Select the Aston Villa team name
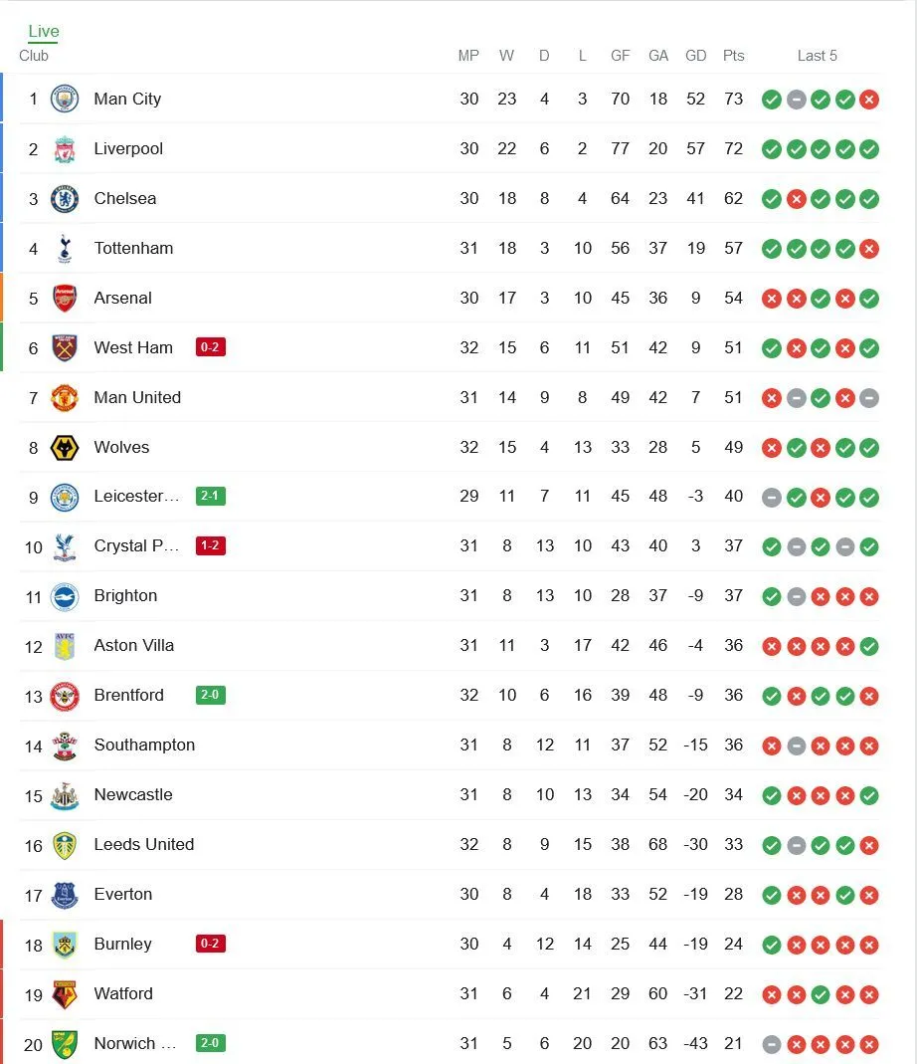Viewport: 917px width, 1064px height. click(x=134, y=645)
